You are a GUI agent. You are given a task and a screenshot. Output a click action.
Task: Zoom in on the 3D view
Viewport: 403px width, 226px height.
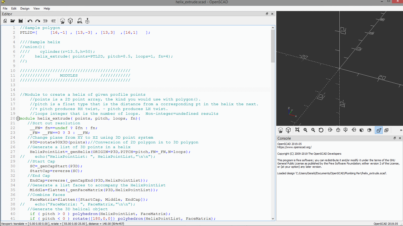click(x=305, y=130)
